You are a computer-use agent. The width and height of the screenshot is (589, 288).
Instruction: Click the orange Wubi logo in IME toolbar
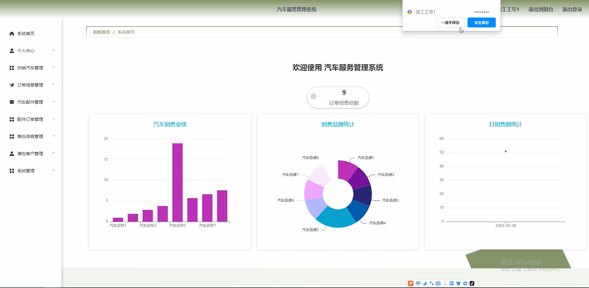411,283
